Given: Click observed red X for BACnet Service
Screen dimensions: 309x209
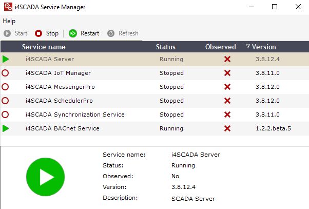Looking at the screenshot, I should (227, 128).
